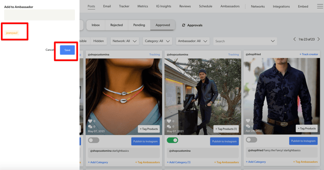Click Tracking link on necklace post
This screenshot has height=170, width=324.
click(154, 55)
